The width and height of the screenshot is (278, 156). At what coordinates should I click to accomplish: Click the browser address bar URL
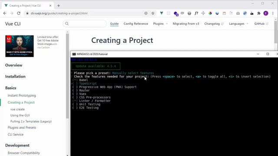59,13
